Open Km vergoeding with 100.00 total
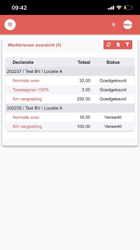 tap(27, 127)
